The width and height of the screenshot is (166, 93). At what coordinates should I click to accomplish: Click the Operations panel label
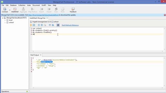5,91
